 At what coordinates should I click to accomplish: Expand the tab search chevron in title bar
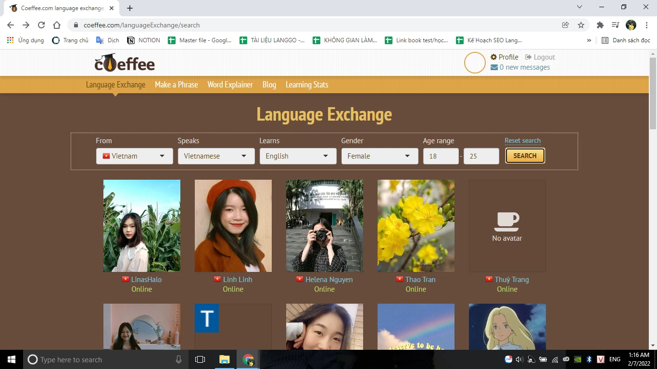pyautogui.click(x=580, y=7)
